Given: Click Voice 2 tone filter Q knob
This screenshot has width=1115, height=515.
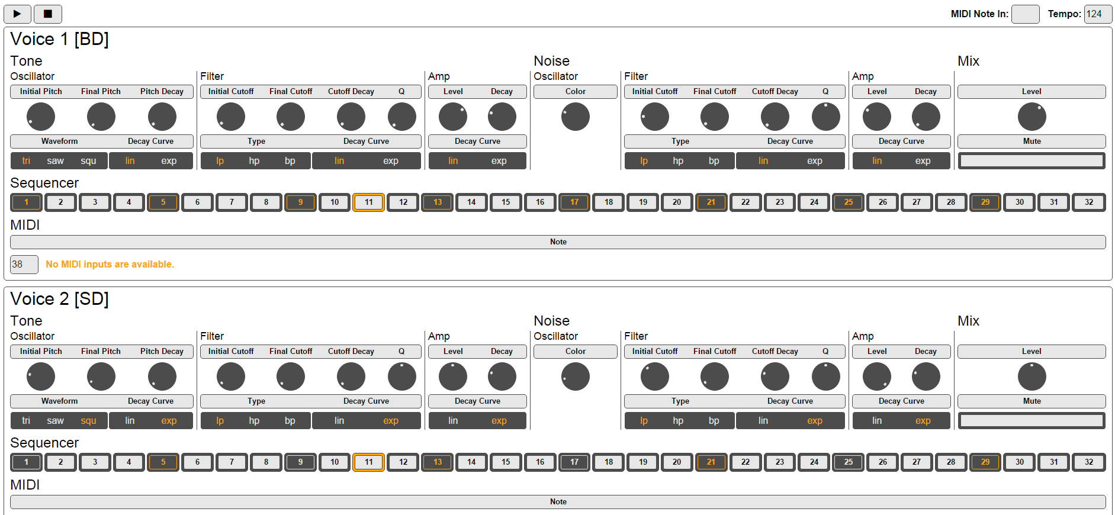Looking at the screenshot, I should (x=401, y=376).
